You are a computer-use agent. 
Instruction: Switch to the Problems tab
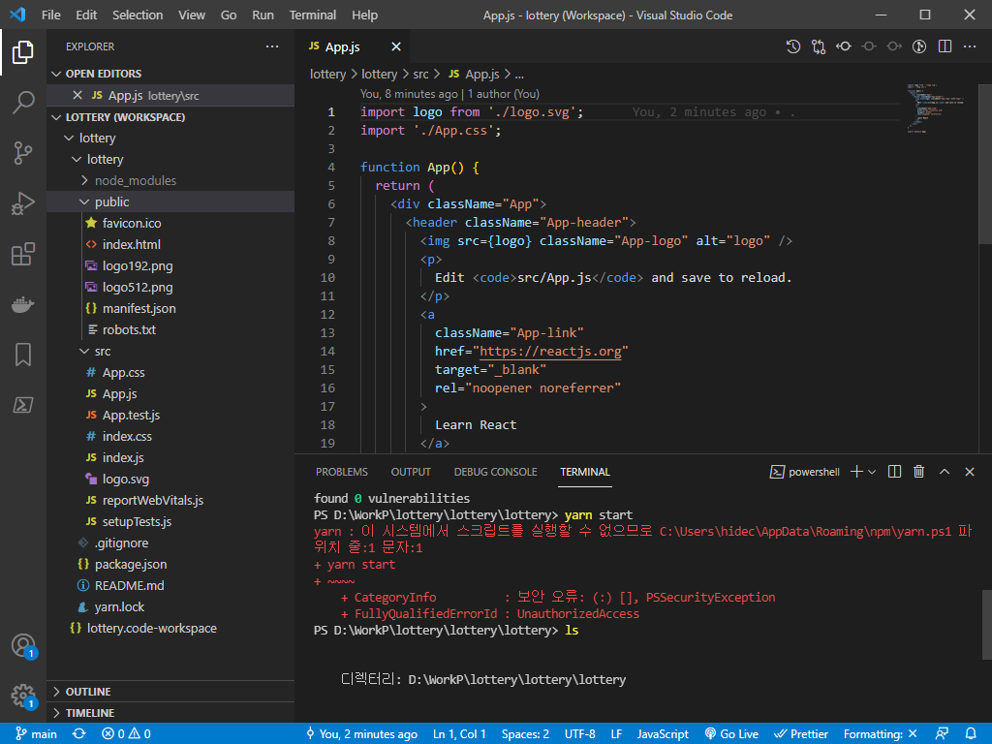pos(342,472)
